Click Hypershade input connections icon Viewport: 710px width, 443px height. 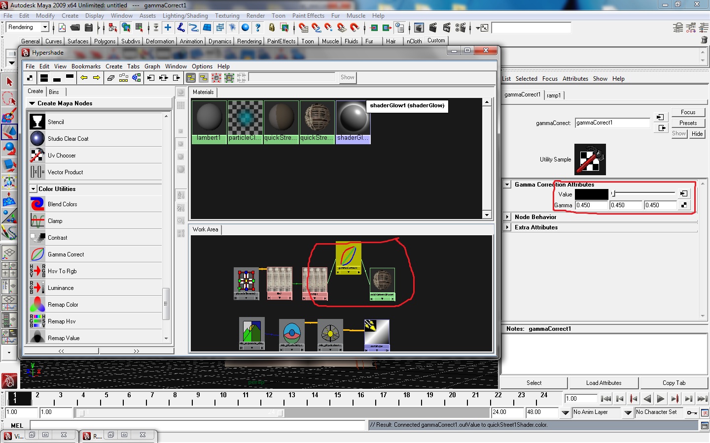point(151,78)
